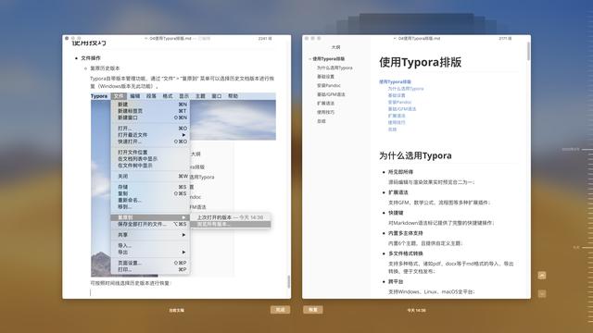Screen dimensions: 593x333
Task: Click the 内置多主题支持 bullet text
Action: (406, 233)
